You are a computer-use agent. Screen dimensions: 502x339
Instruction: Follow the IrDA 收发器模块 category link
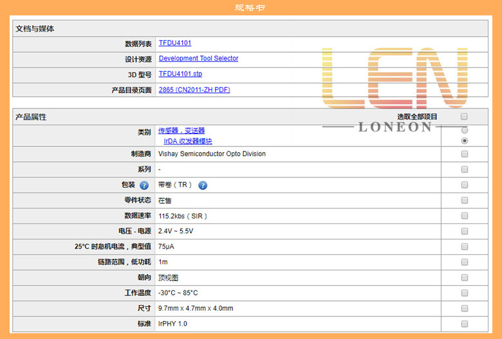tap(188, 141)
